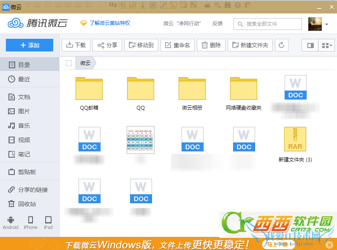Open 分享的链接 shared links item
This screenshot has width=337, height=250.
(x=30, y=190)
